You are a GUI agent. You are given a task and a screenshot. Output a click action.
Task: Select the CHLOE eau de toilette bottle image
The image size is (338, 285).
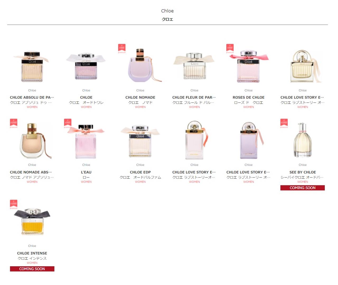pyautogui.click(x=86, y=66)
